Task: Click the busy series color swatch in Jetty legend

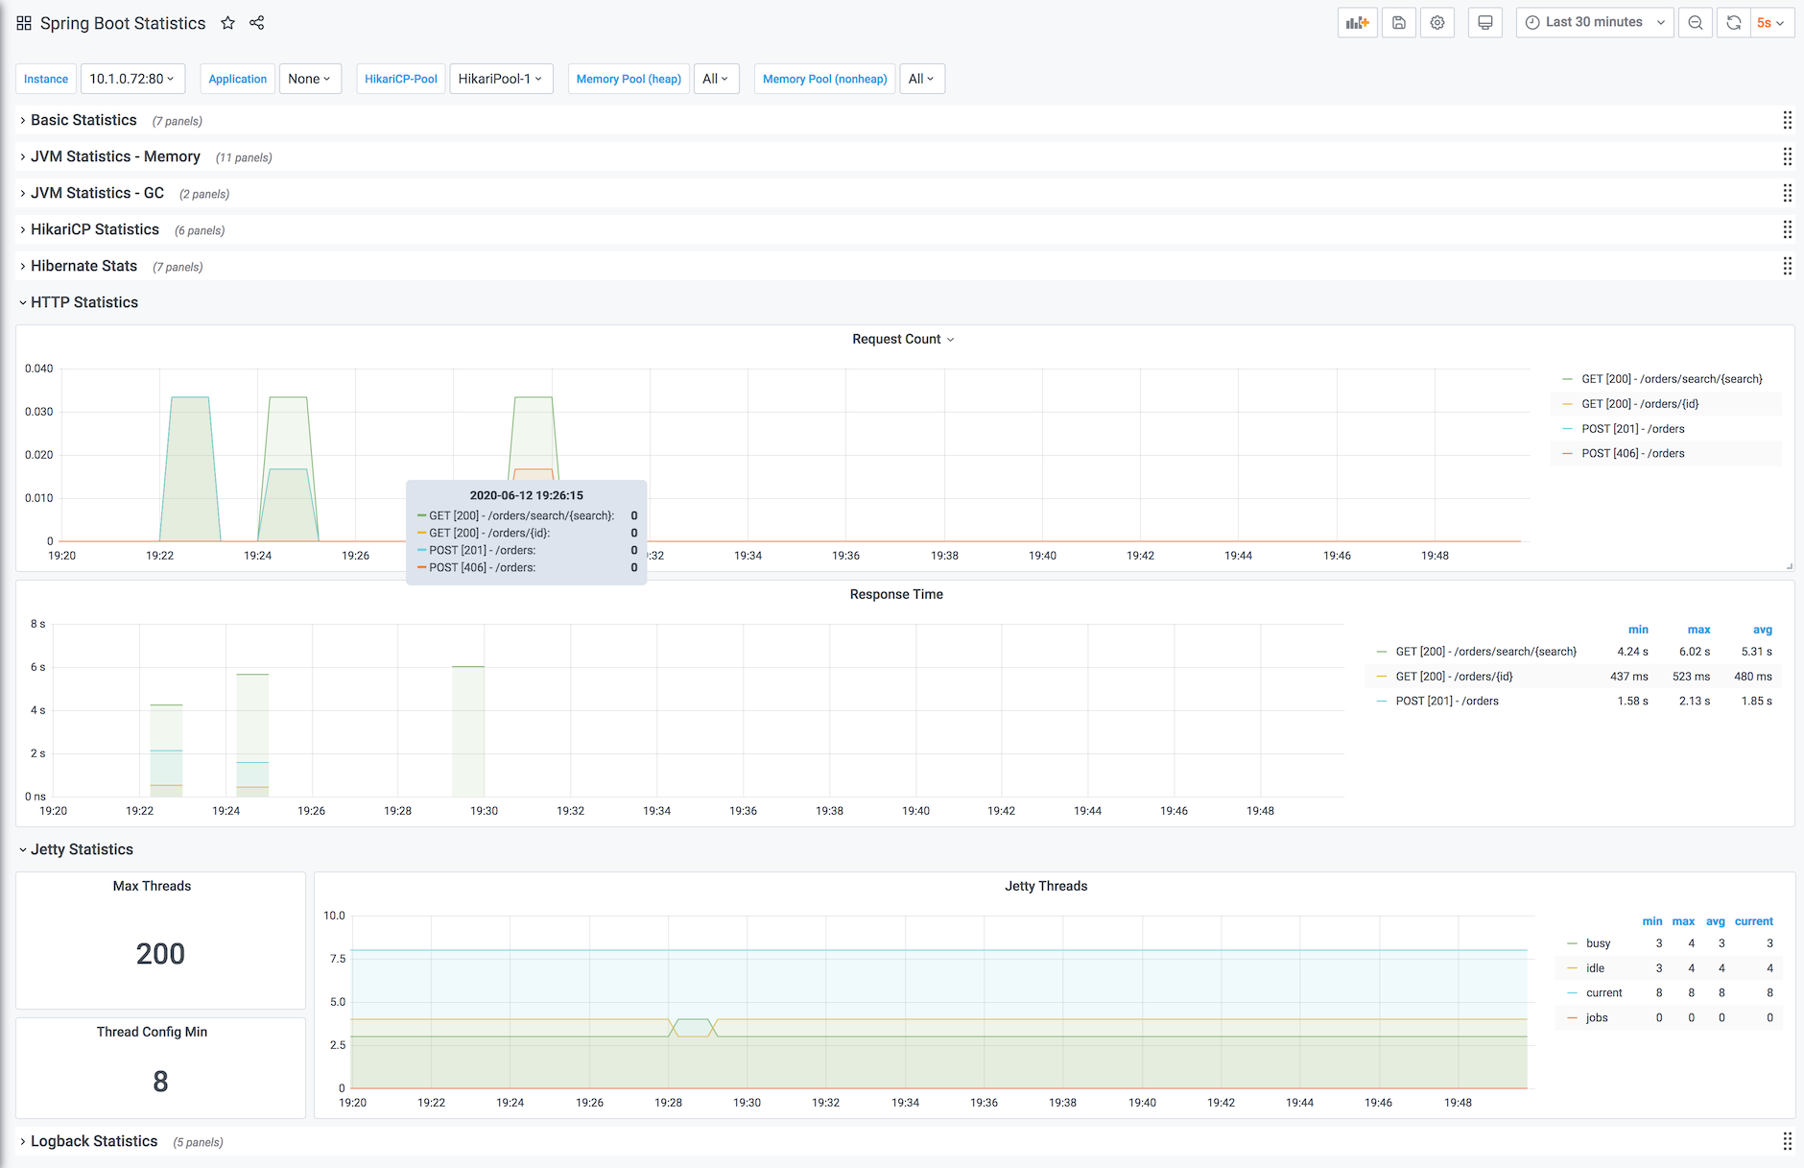Action: click(x=1572, y=943)
